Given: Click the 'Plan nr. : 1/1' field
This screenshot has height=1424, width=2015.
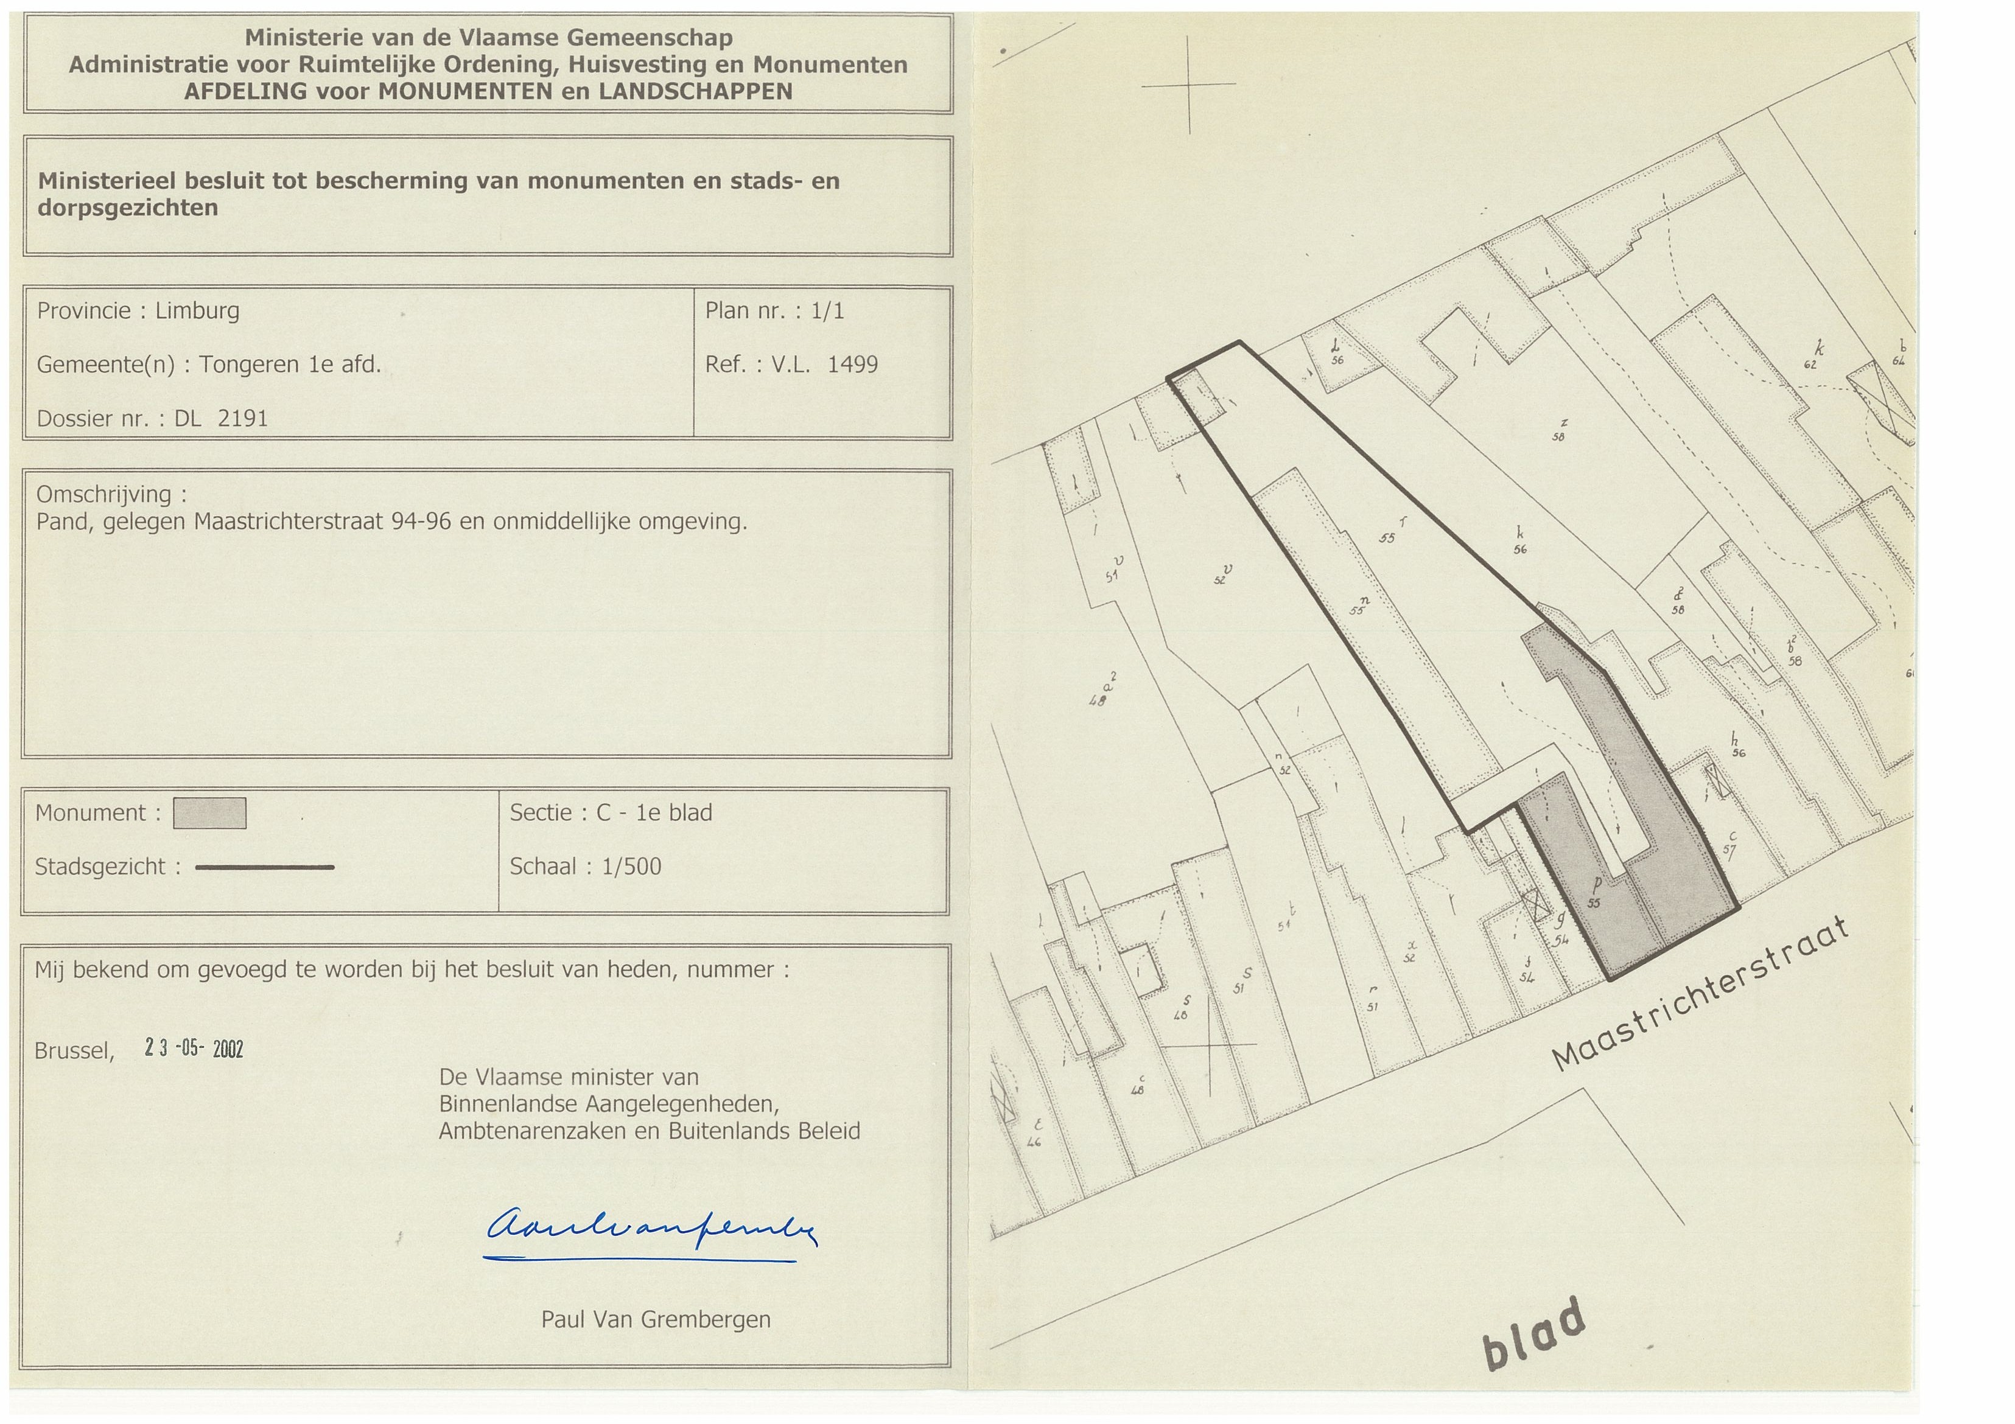Looking at the screenshot, I should point(774,310).
